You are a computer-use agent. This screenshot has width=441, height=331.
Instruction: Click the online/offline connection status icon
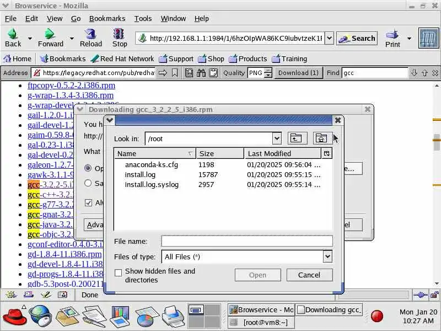(x=421, y=295)
